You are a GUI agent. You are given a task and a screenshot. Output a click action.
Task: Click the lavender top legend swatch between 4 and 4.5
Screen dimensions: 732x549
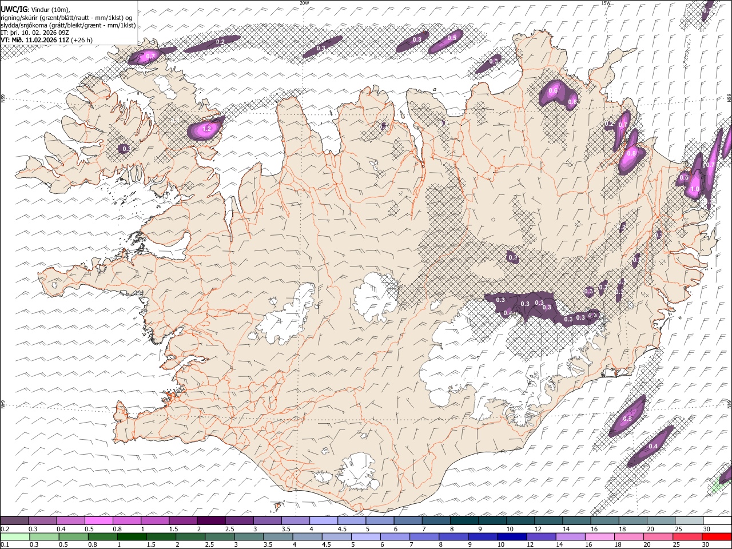click(x=323, y=521)
